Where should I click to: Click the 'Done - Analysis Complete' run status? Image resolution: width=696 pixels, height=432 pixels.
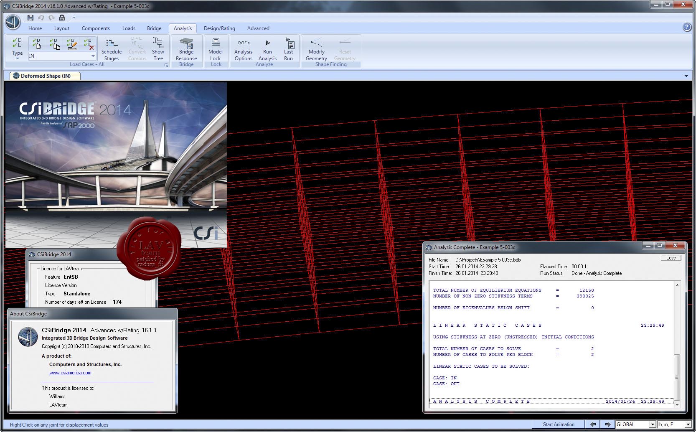597,273
